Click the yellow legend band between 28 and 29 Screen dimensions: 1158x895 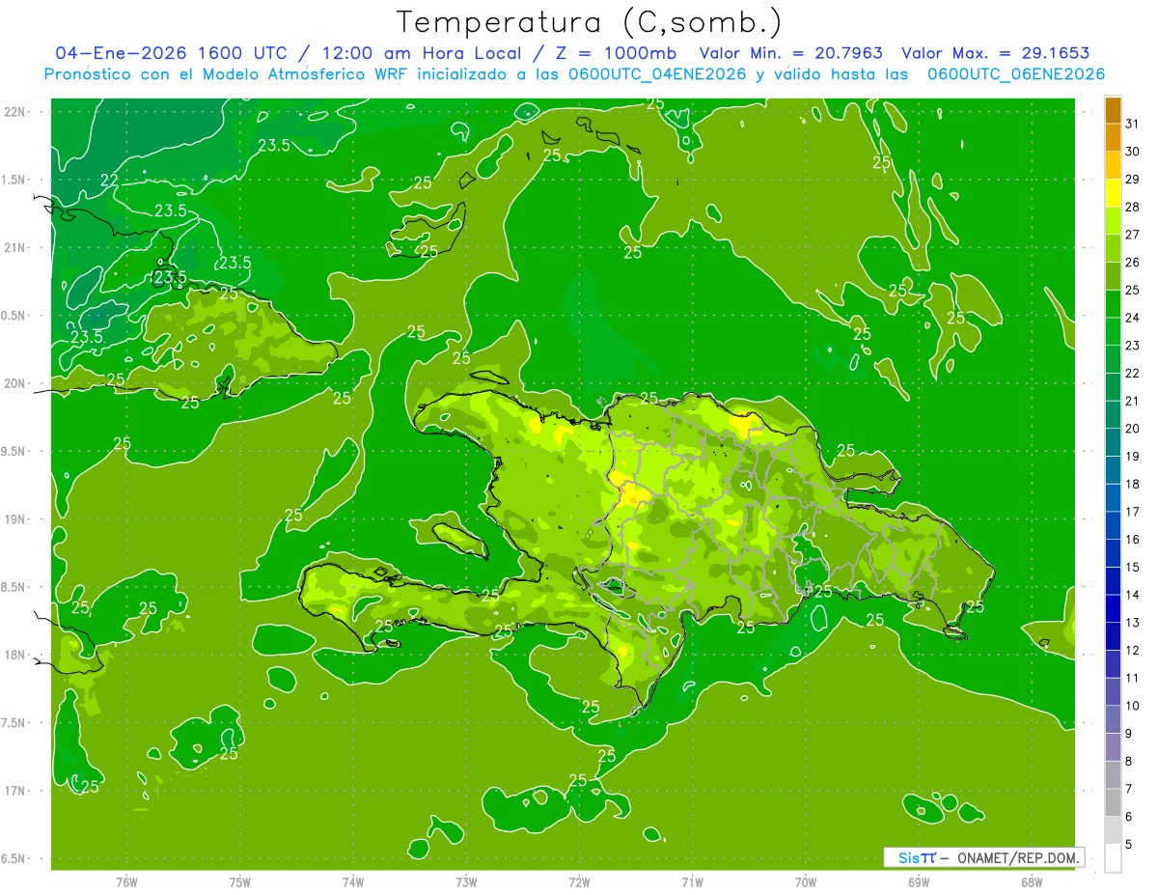point(1113,193)
